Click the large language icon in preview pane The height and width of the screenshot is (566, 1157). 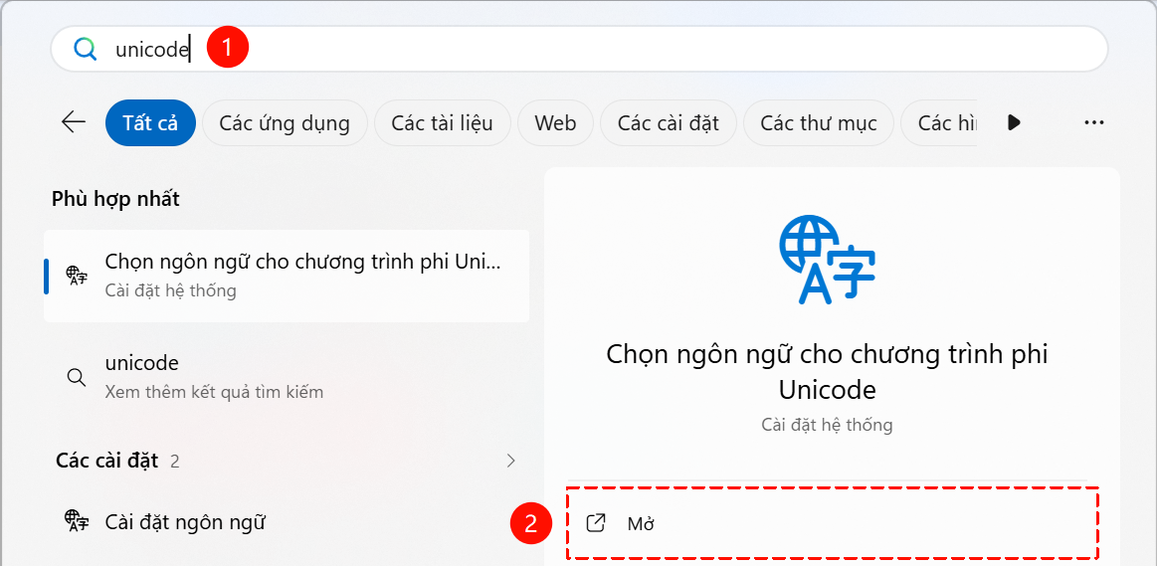click(x=827, y=260)
